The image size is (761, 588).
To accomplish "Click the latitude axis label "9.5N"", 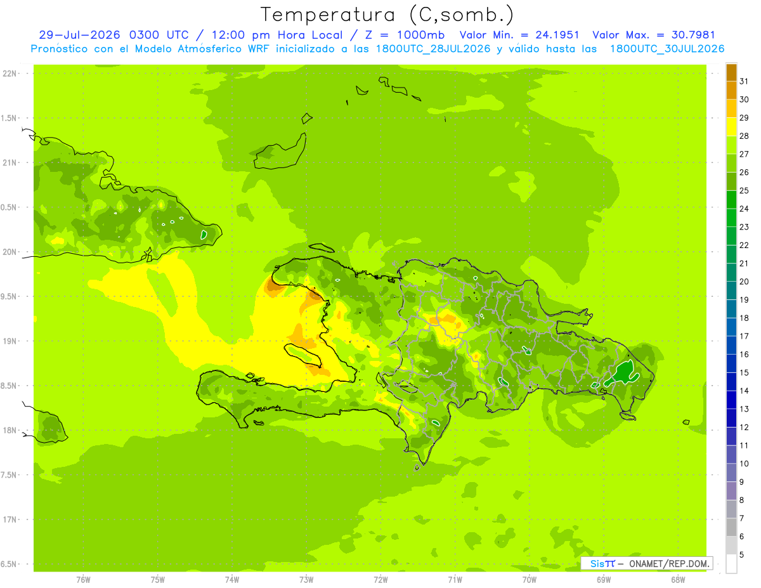I will [x=9, y=296].
